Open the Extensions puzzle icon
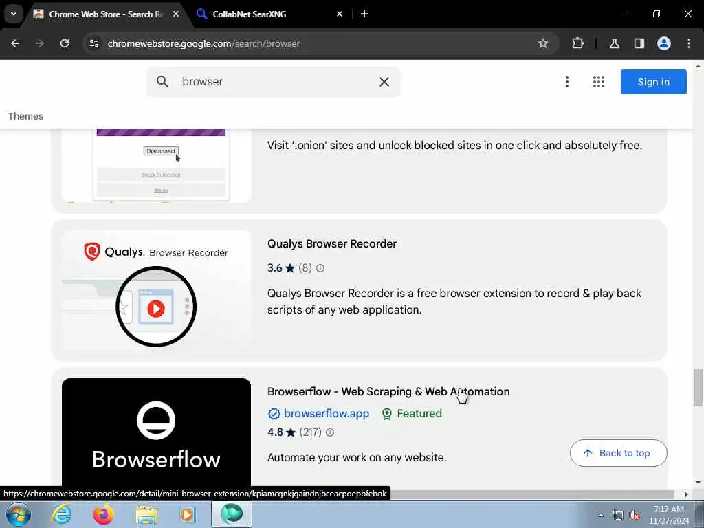Screen dimensions: 704x528 coord(577,43)
